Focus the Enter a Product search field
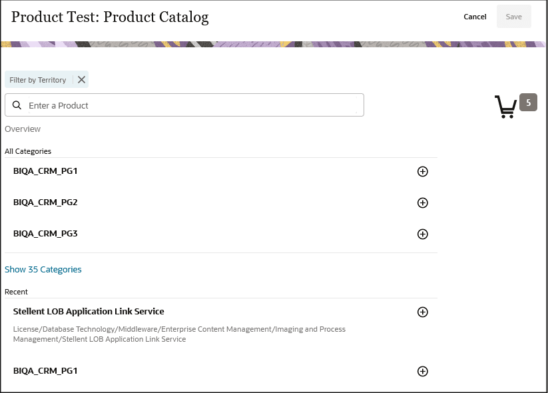Screen dimensions: 548x393 coord(193,105)
